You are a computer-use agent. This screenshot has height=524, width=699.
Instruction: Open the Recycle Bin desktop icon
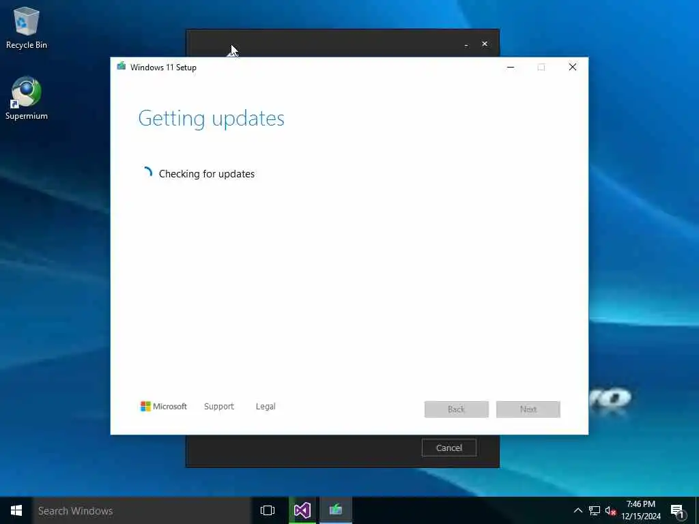(27, 28)
